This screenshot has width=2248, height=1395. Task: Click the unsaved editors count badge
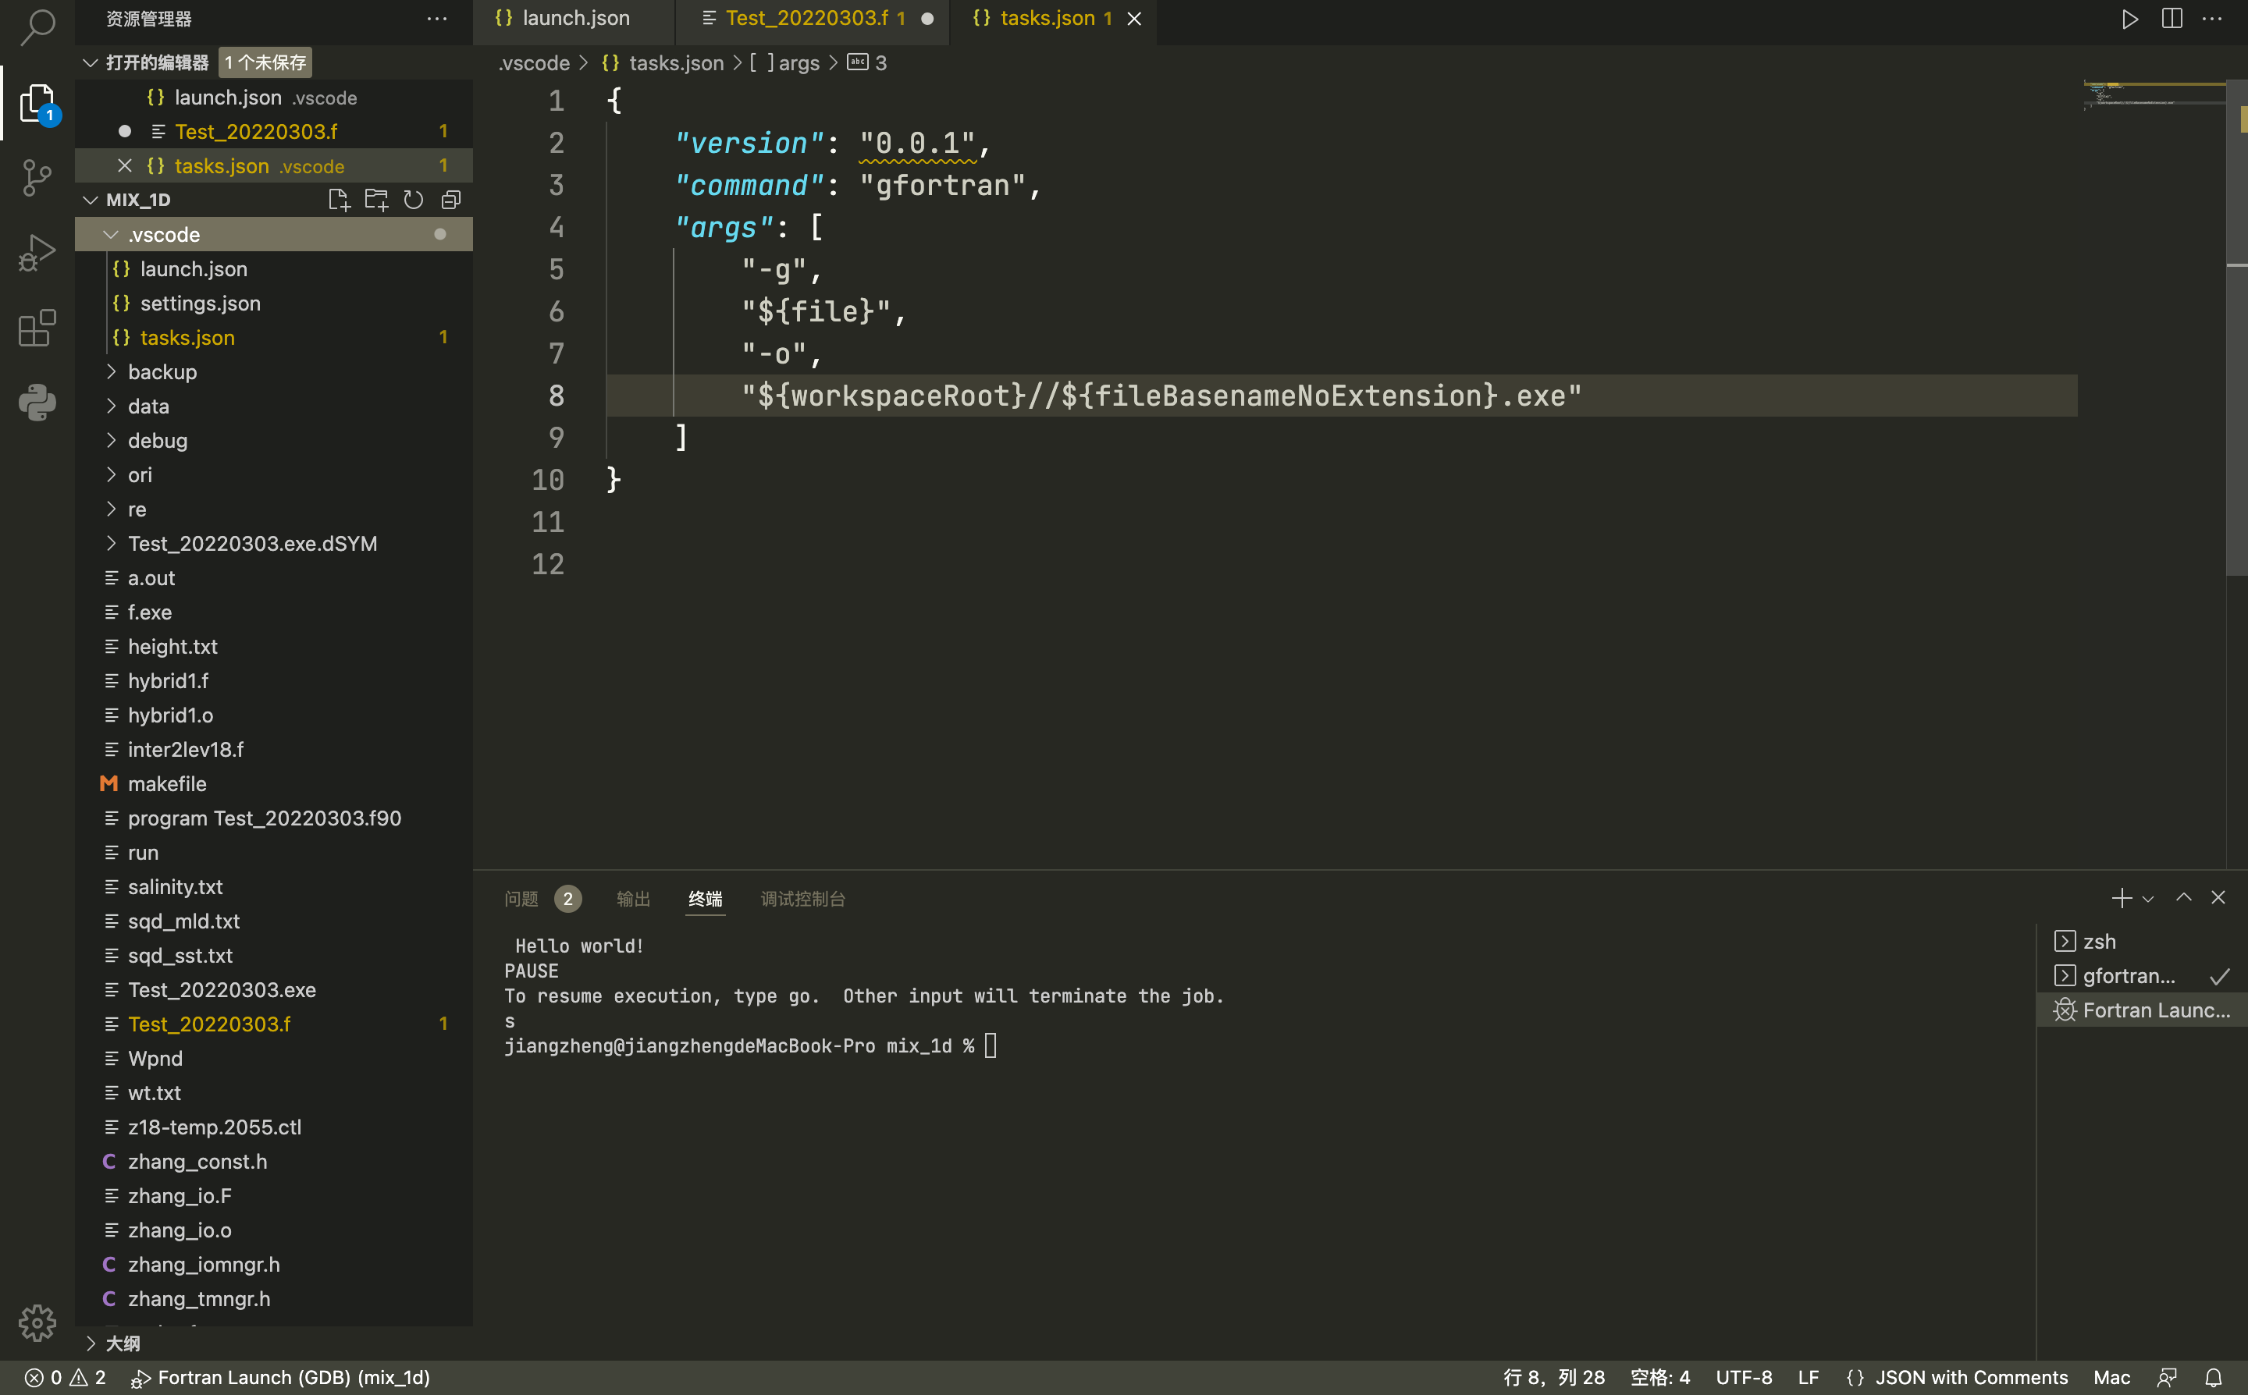pyautogui.click(x=265, y=62)
